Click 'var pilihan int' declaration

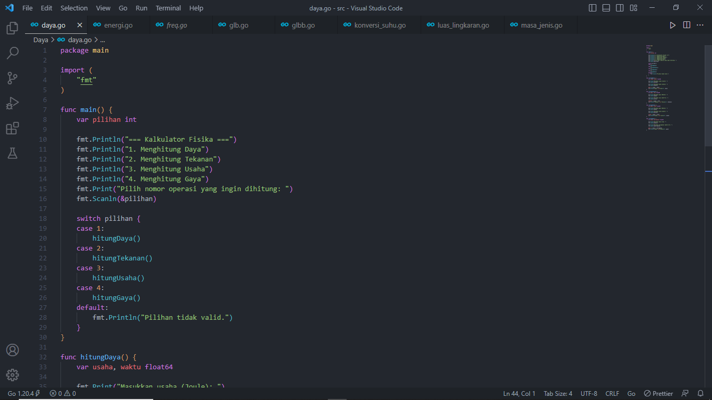[106, 120]
